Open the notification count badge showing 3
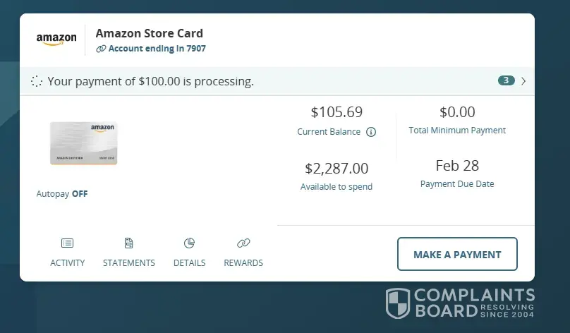The width and height of the screenshot is (570, 333). coord(506,80)
